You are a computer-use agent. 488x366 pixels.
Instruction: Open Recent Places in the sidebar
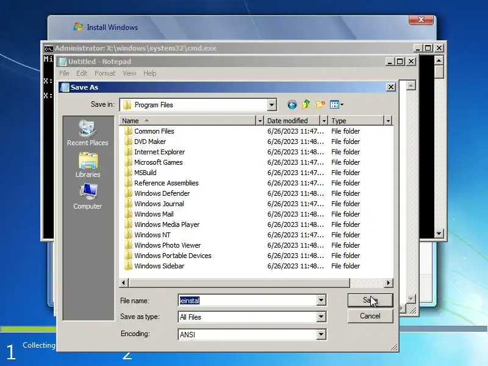tap(88, 133)
